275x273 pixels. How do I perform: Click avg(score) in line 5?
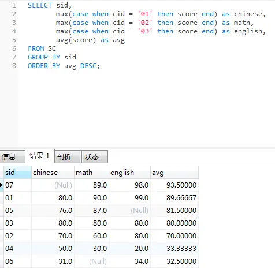click(x=76, y=40)
